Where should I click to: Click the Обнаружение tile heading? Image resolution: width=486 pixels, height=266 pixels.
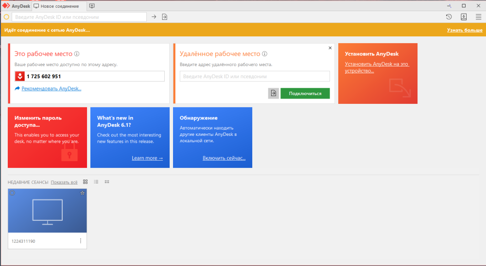pos(199,118)
